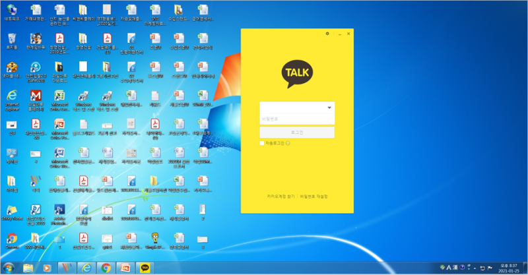Open the help icon beside 자동로그인
This screenshot has width=528, height=275.
[x=288, y=143]
